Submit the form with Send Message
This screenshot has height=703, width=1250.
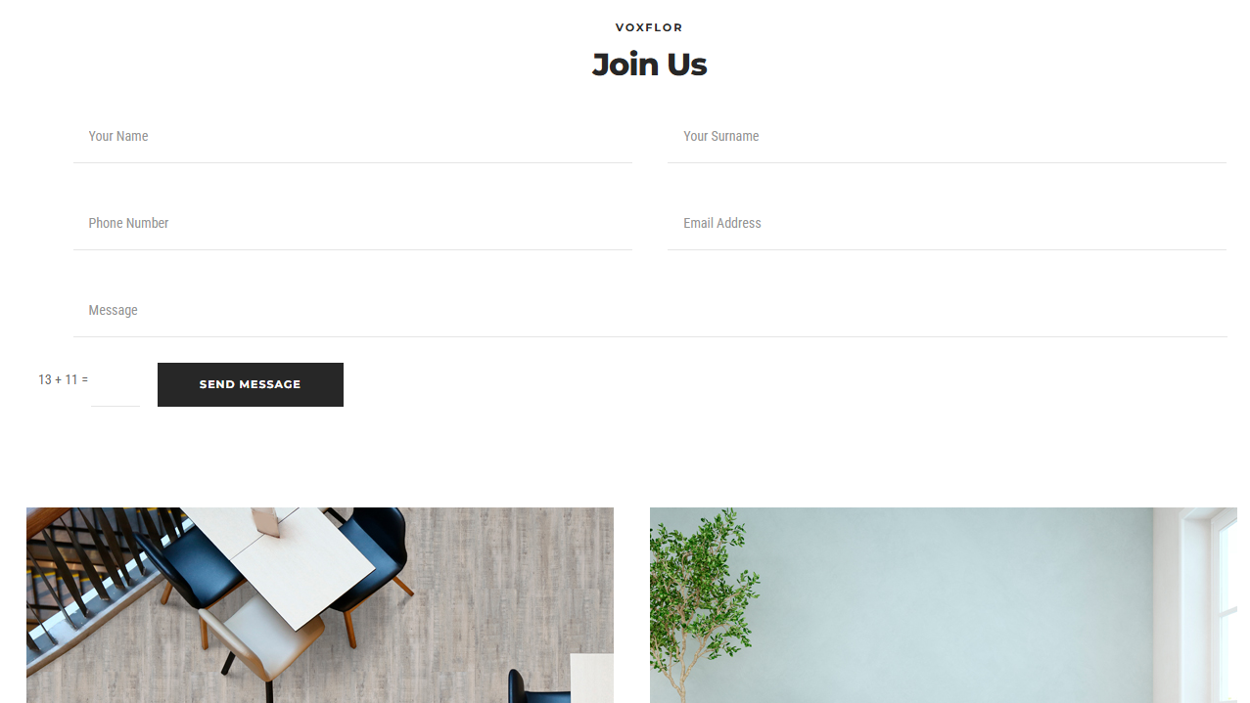pos(251,384)
